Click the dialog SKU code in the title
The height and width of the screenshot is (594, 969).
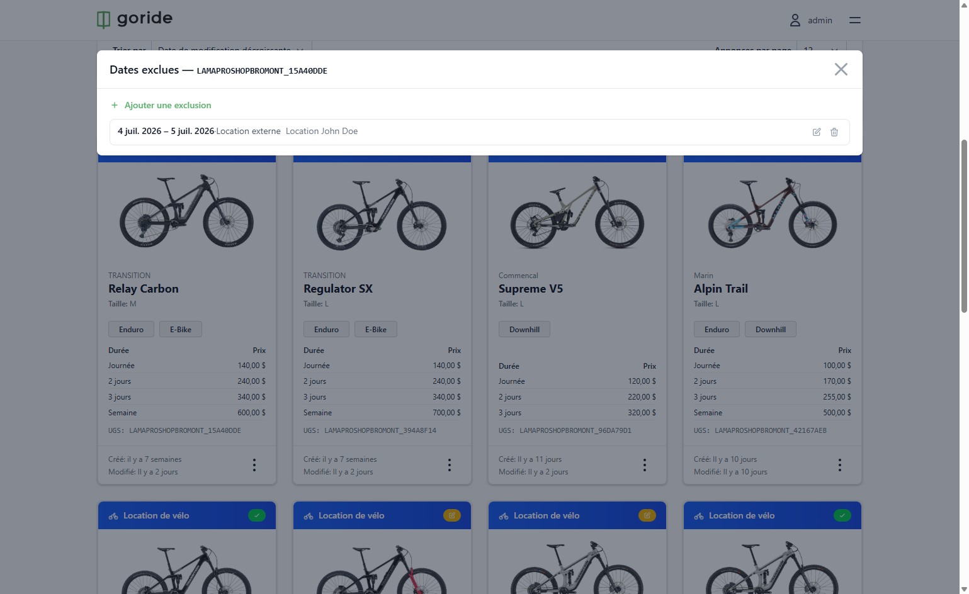point(262,71)
